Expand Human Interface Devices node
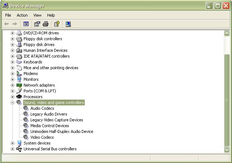Viewport: 232px width, 163px height. click(x=12, y=50)
